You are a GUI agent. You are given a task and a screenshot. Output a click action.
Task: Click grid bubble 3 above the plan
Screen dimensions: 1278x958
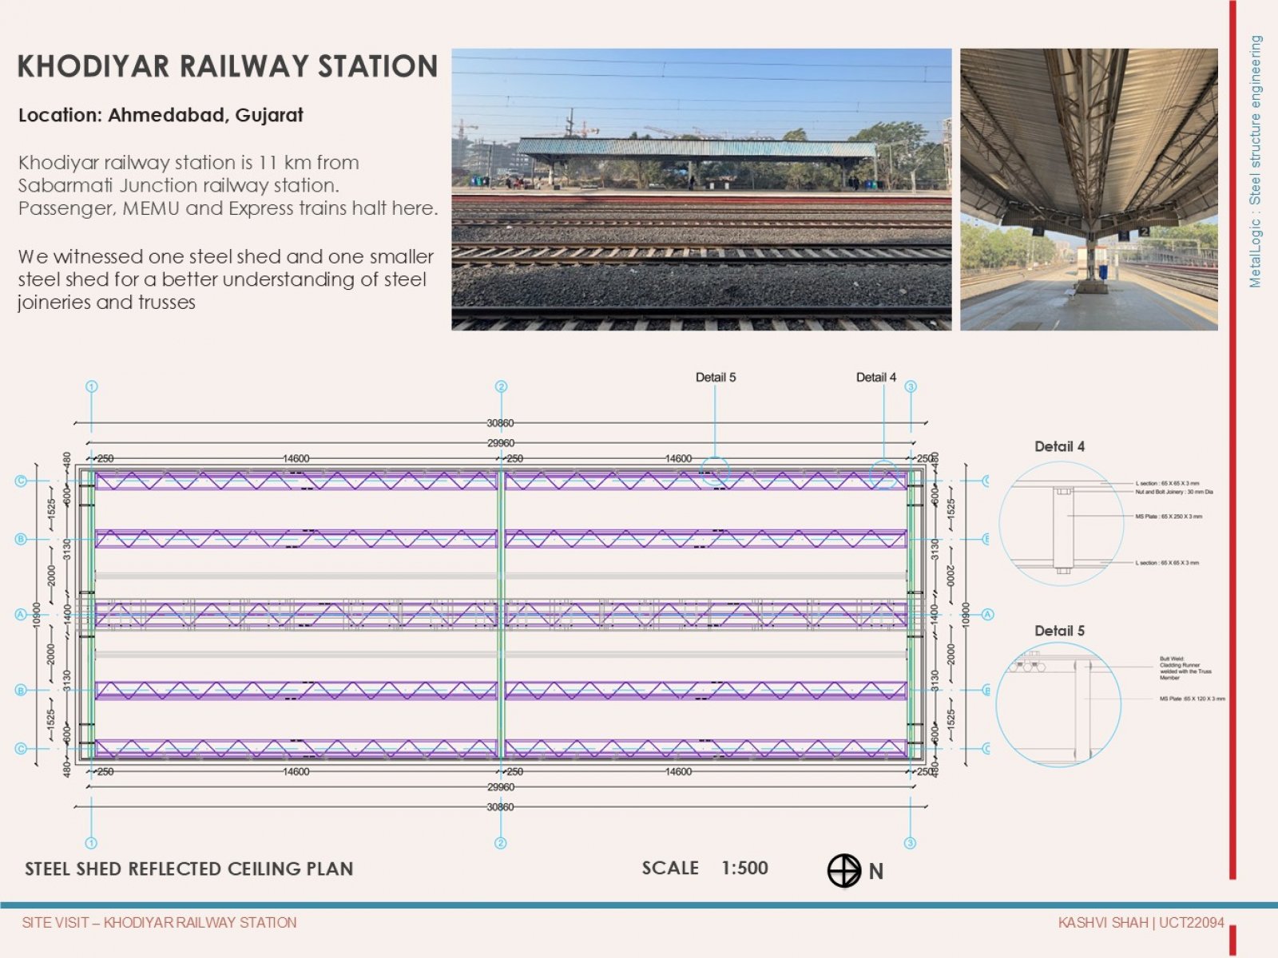tap(911, 386)
